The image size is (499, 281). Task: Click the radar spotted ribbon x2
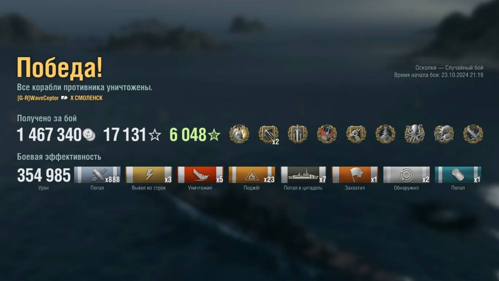pyautogui.click(x=407, y=175)
